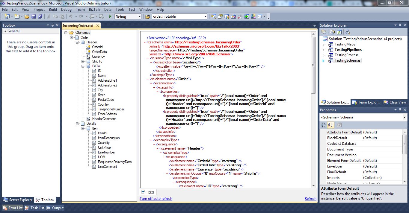Click the Save All toolbar icon
409x213 pixels.
coord(40,16)
